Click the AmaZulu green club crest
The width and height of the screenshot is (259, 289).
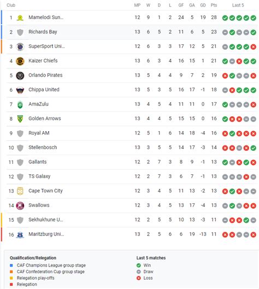pos(20,104)
